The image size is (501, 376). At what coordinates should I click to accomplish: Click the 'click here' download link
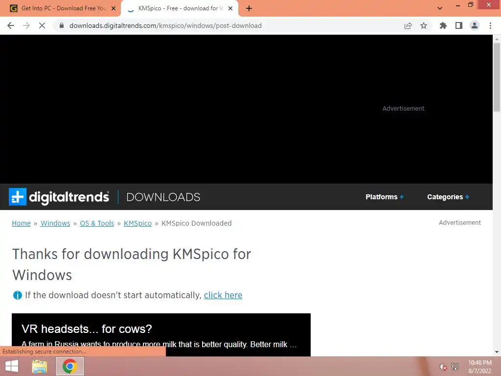pyautogui.click(x=223, y=295)
